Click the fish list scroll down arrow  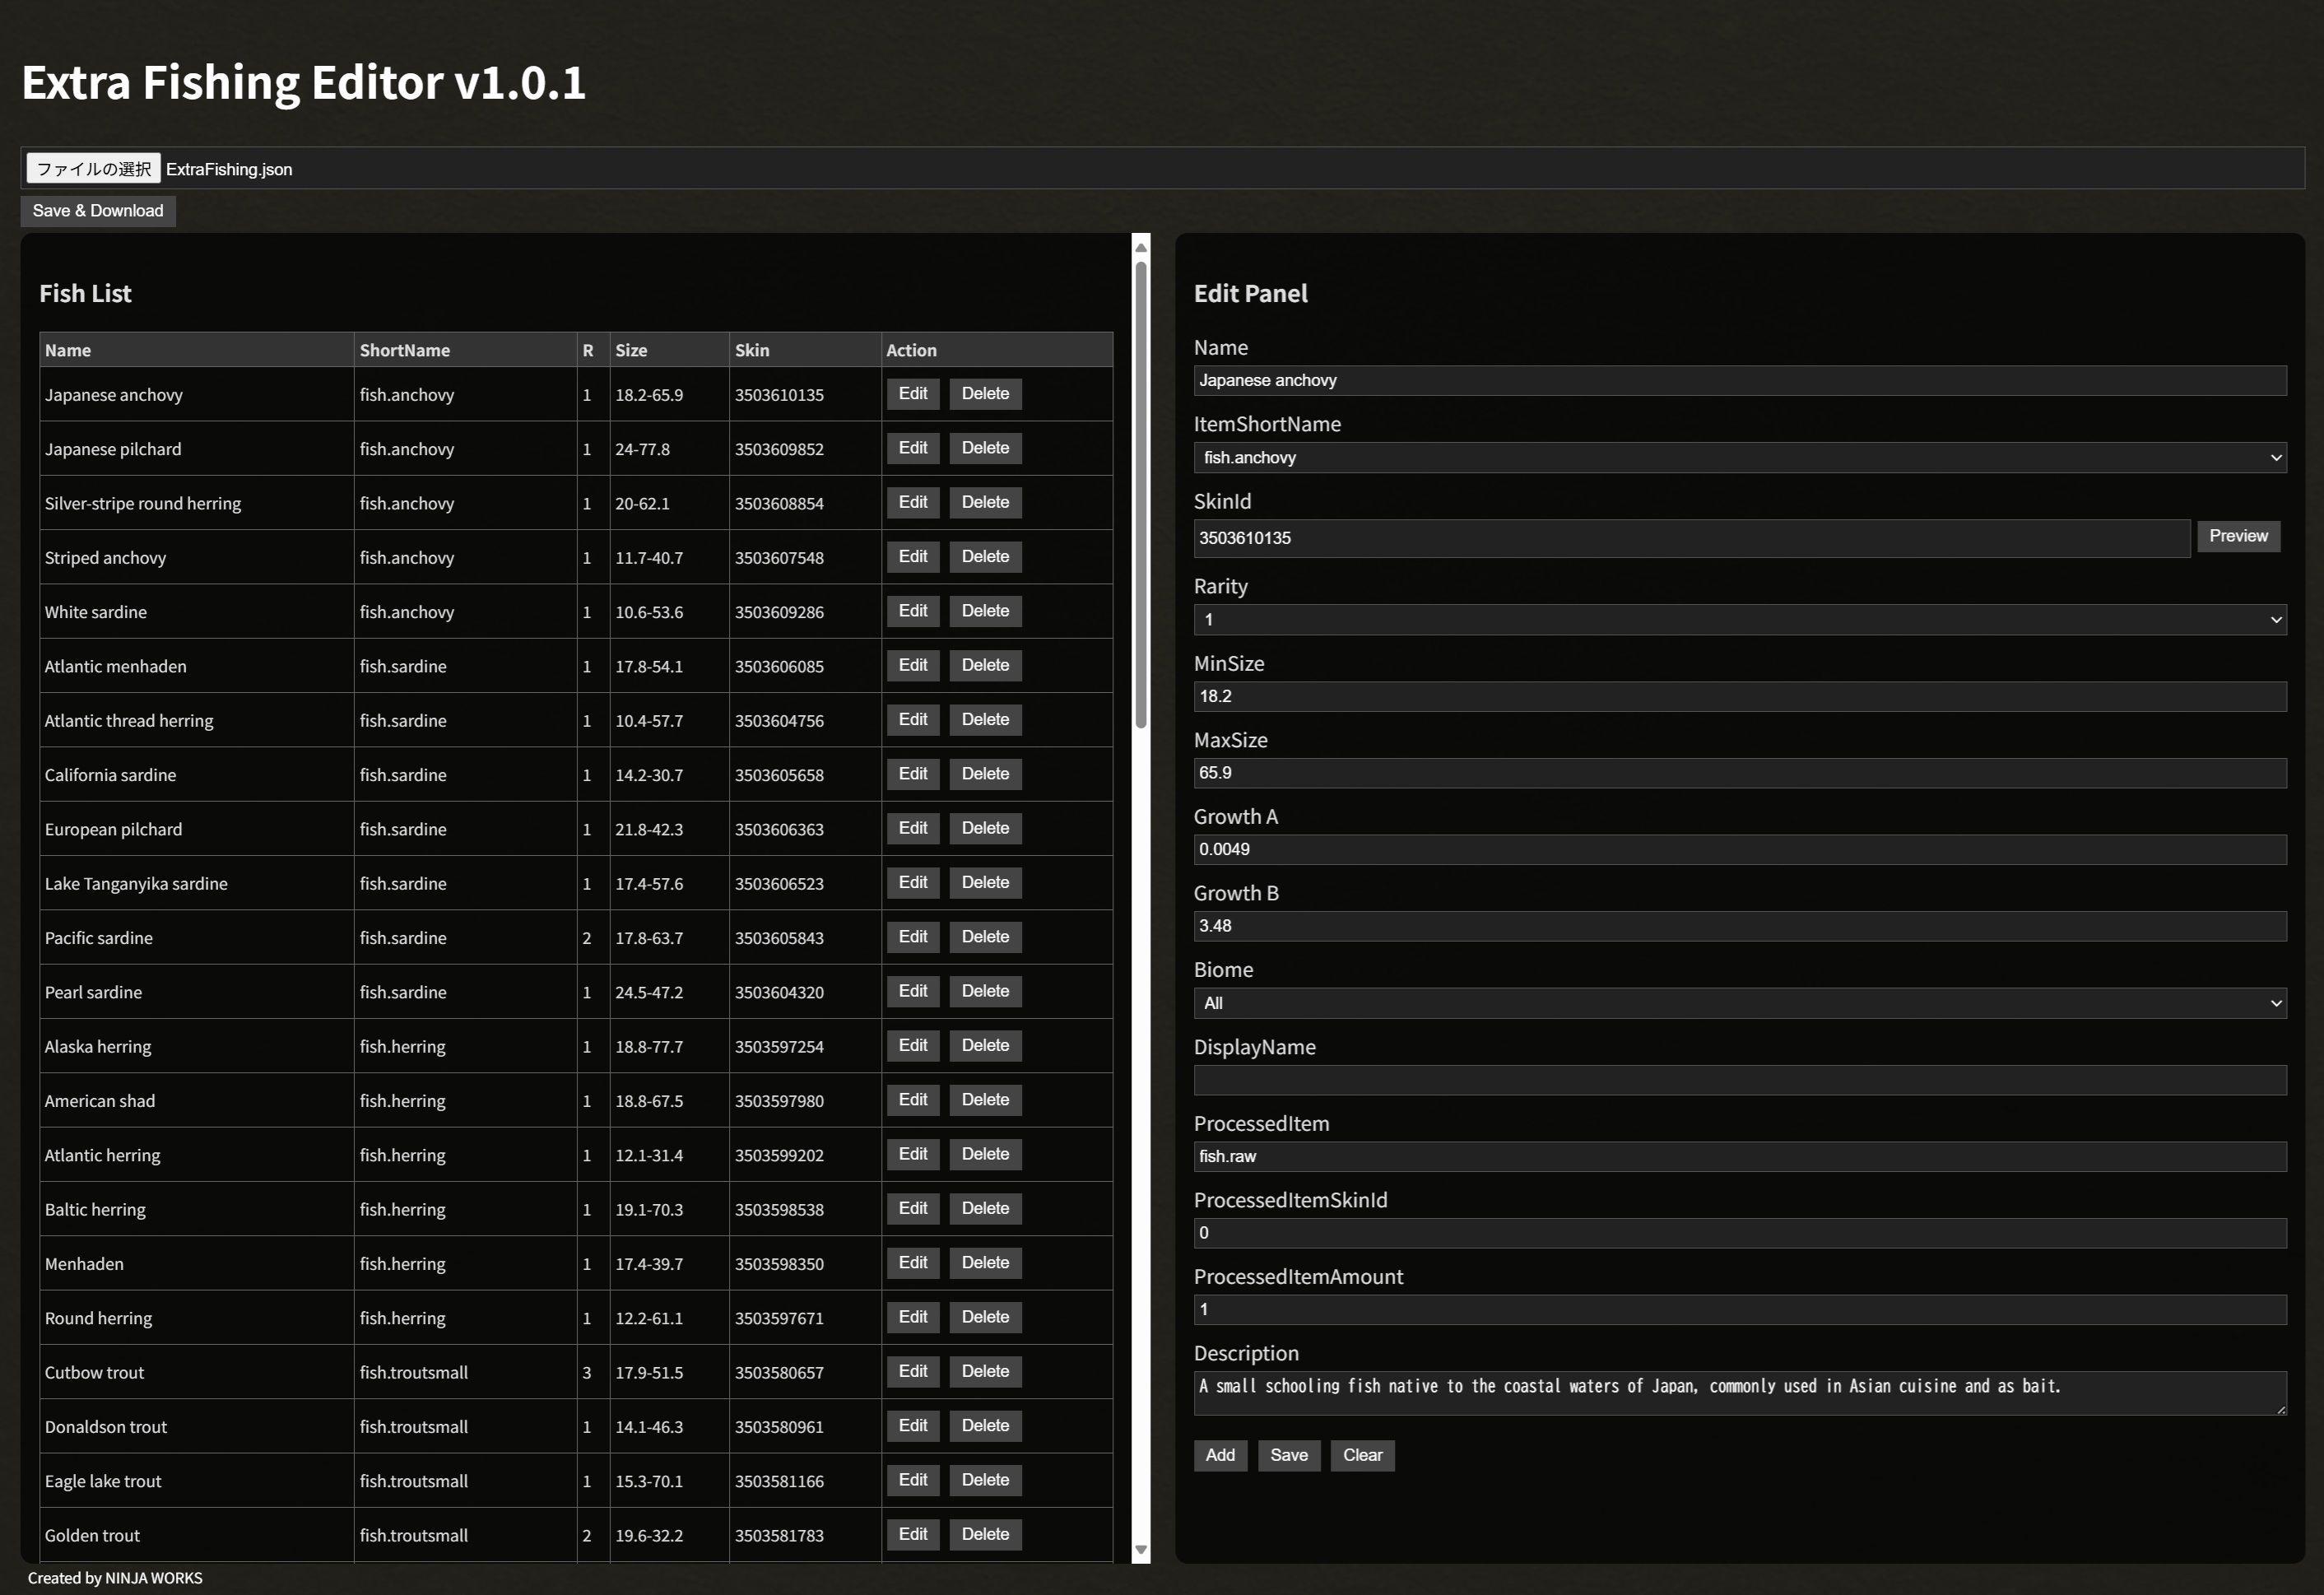click(1140, 1550)
